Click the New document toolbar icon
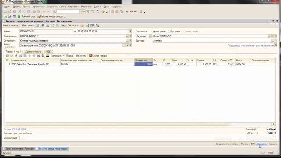This screenshot has width=281, height=158. 5,11
